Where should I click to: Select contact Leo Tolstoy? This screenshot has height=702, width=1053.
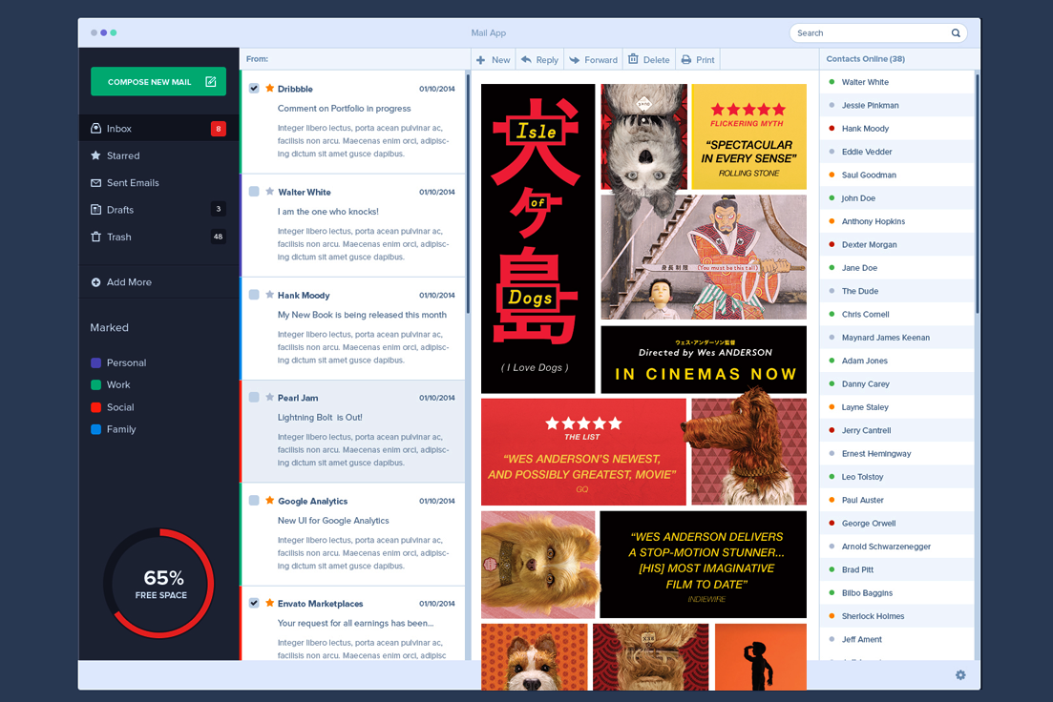tap(896, 477)
